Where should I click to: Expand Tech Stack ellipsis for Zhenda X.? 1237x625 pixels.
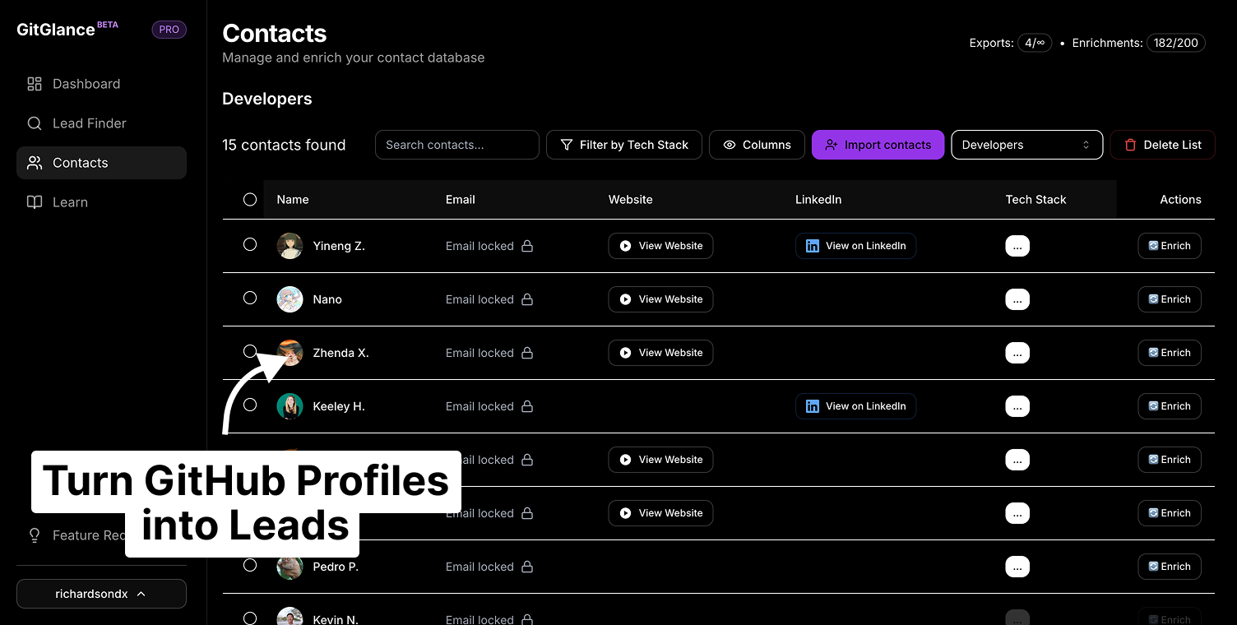(x=1017, y=353)
